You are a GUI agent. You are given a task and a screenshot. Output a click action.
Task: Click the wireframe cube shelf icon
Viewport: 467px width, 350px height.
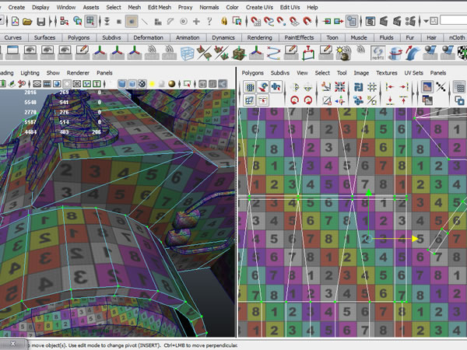187,53
